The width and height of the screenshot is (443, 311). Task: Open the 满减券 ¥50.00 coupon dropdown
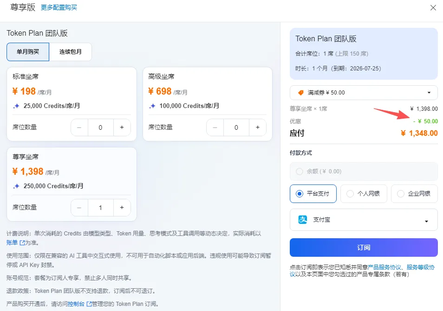click(x=364, y=93)
